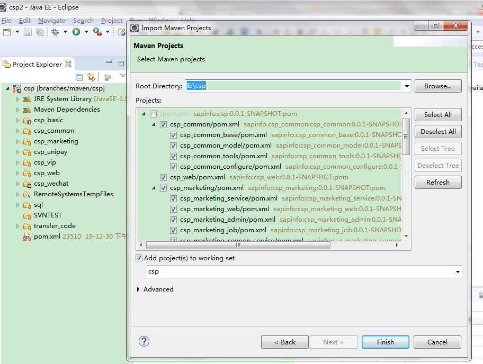
Task: Click the csp_wechat folder icon
Action: 27,184
